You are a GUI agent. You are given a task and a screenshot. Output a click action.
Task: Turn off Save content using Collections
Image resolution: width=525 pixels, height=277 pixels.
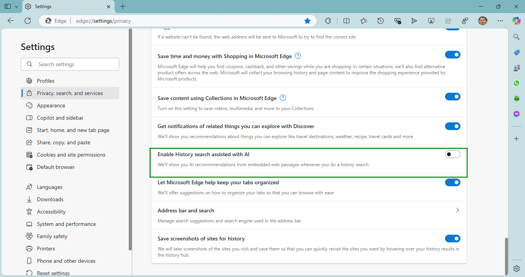point(453,97)
